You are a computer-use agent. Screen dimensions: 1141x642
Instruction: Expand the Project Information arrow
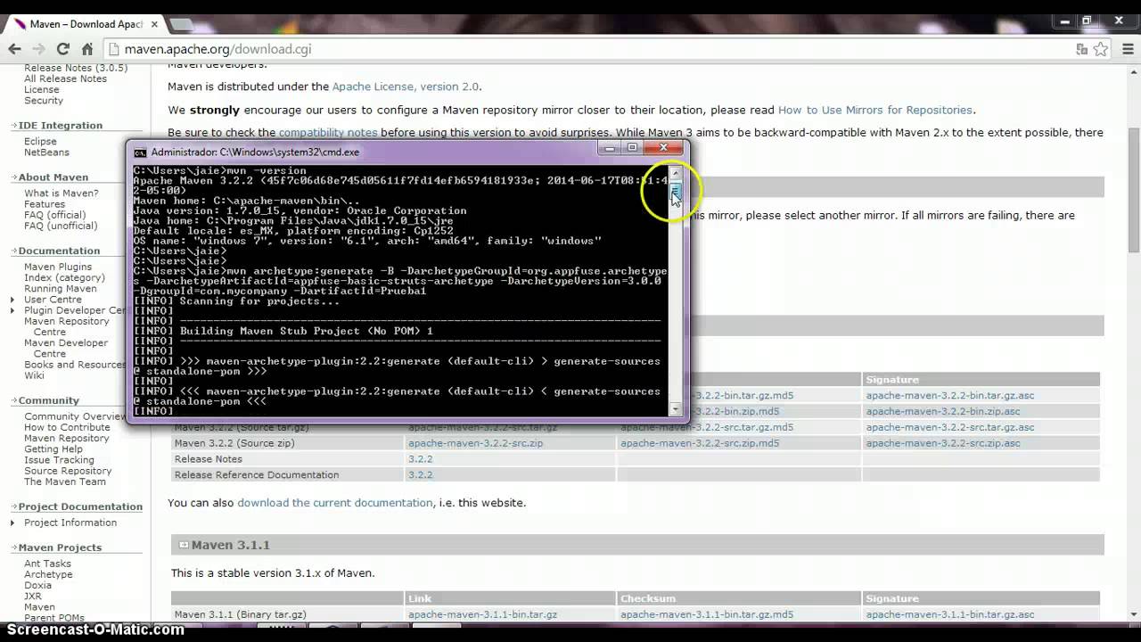point(12,523)
